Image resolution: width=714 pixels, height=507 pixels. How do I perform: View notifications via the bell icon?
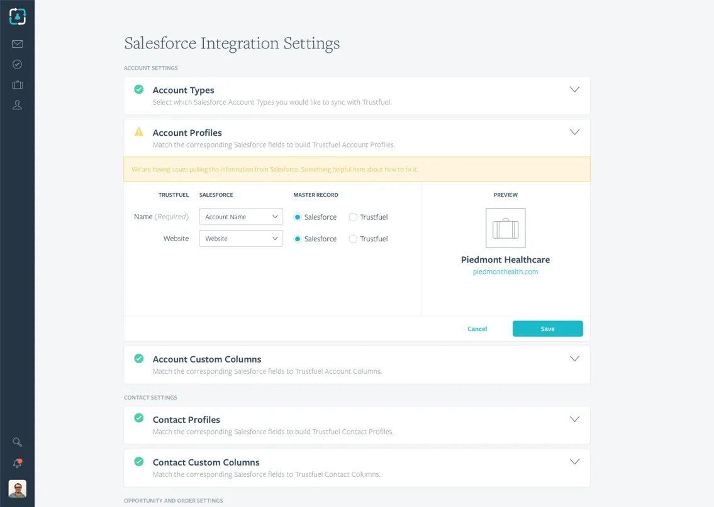(17, 463)
